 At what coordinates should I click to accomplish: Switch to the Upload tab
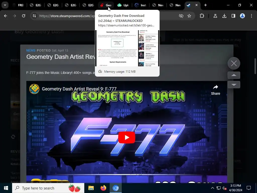[123, 5]
